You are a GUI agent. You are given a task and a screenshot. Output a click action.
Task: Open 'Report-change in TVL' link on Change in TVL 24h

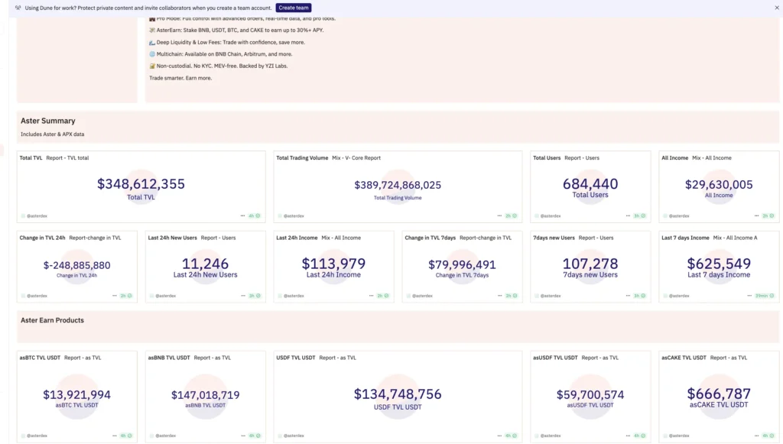click(x=95, y=238)
